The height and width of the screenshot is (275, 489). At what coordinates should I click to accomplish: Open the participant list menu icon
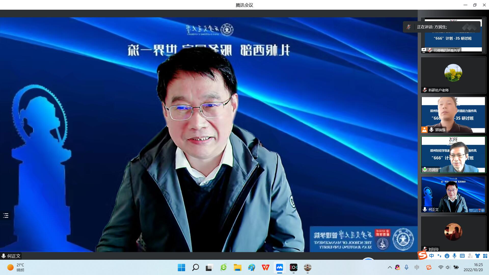[x=6, y=216]
